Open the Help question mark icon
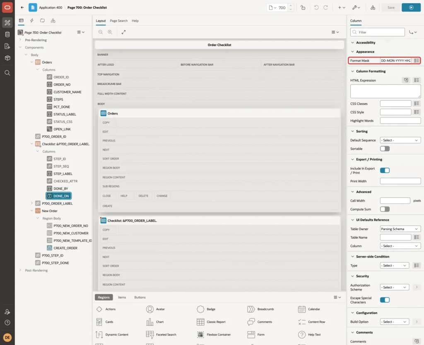 pyautogui.click(x=7, y=323)
